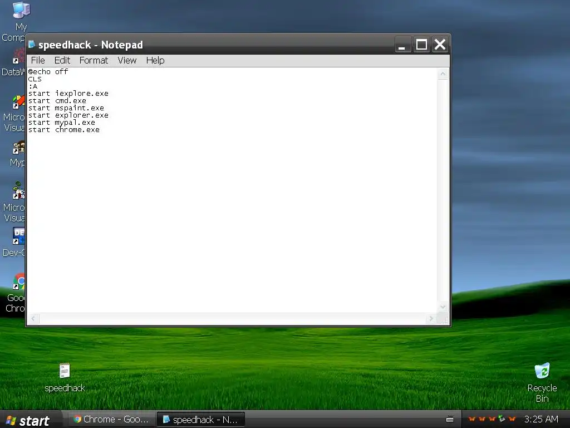Switch to the Chrome taskbar button

[111, 419]
